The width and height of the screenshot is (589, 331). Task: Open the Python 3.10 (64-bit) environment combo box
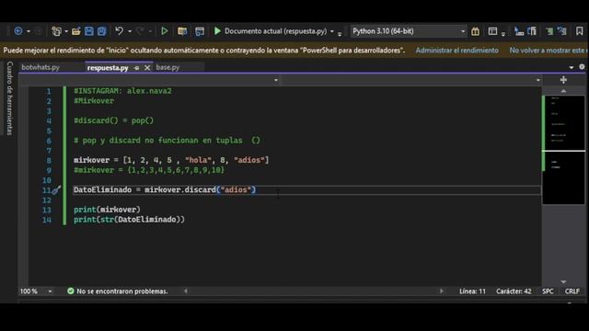[x=409, y=31]
